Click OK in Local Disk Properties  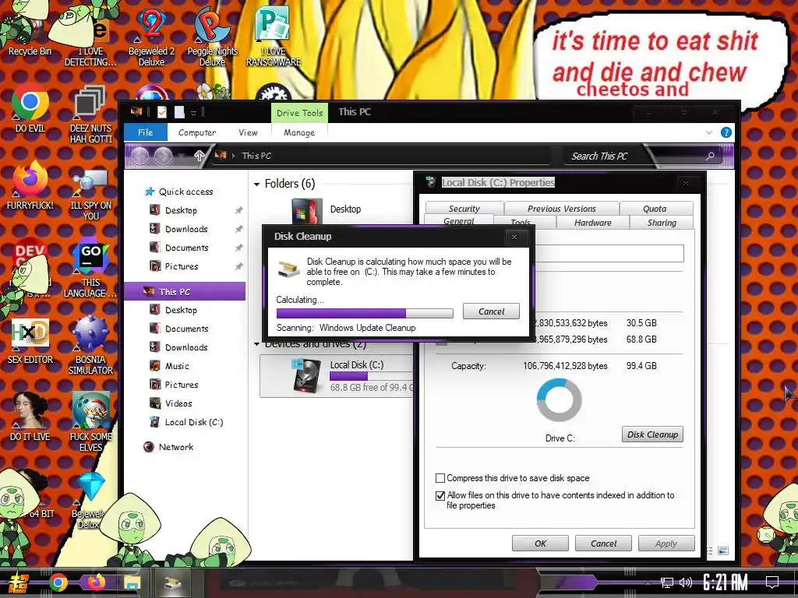point(540,543)
